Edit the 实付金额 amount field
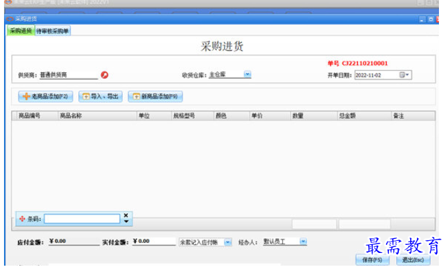The height and width of the screenshot is (267, 447). (x=154, y=242)
